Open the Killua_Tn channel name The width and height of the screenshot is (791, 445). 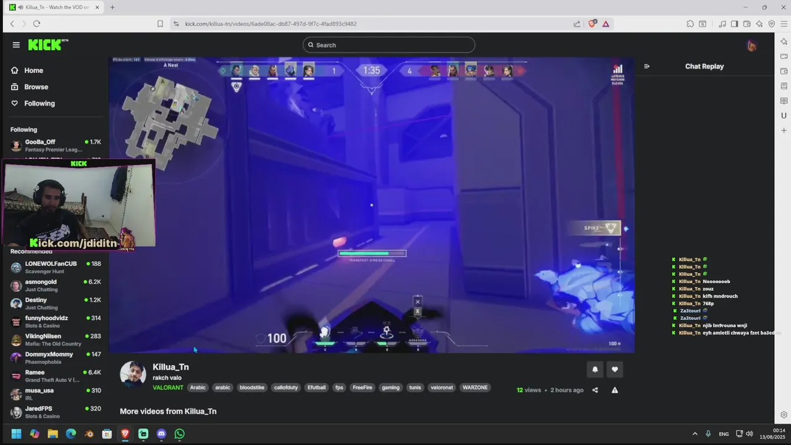click(171, 367)
